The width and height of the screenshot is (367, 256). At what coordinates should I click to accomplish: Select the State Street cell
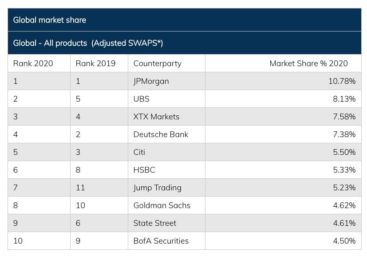pos(155,223)
